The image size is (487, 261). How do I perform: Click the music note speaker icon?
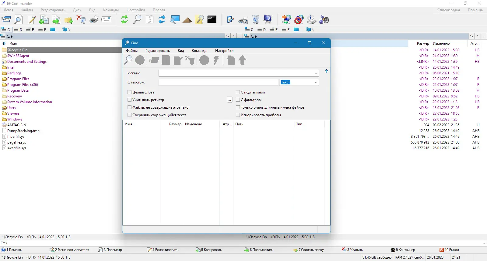click(324, 20)
